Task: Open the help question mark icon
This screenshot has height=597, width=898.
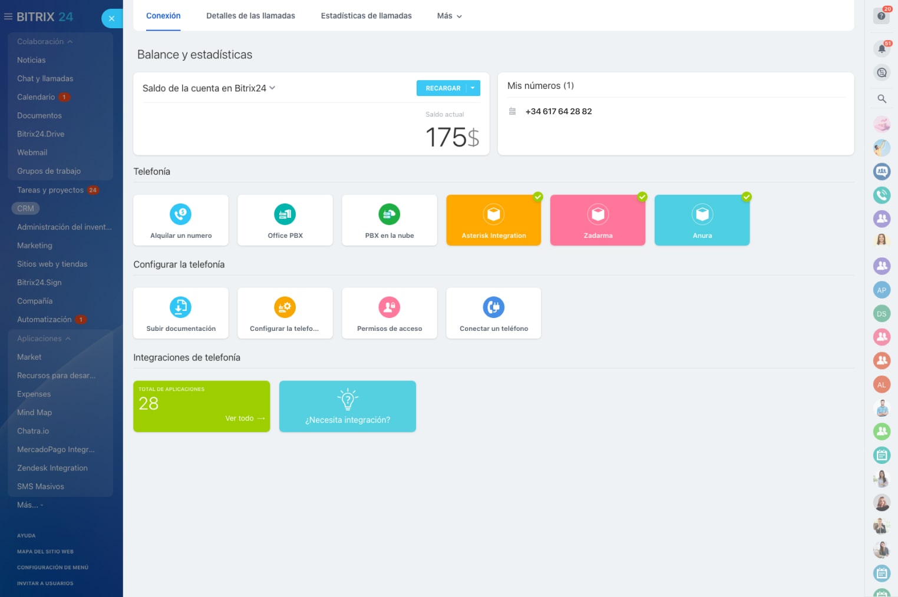Action: [882, 16]
